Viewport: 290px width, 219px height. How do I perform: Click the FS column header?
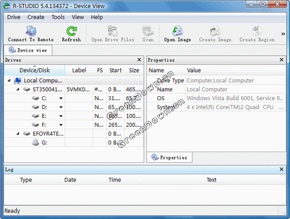(x=100, y=70)
